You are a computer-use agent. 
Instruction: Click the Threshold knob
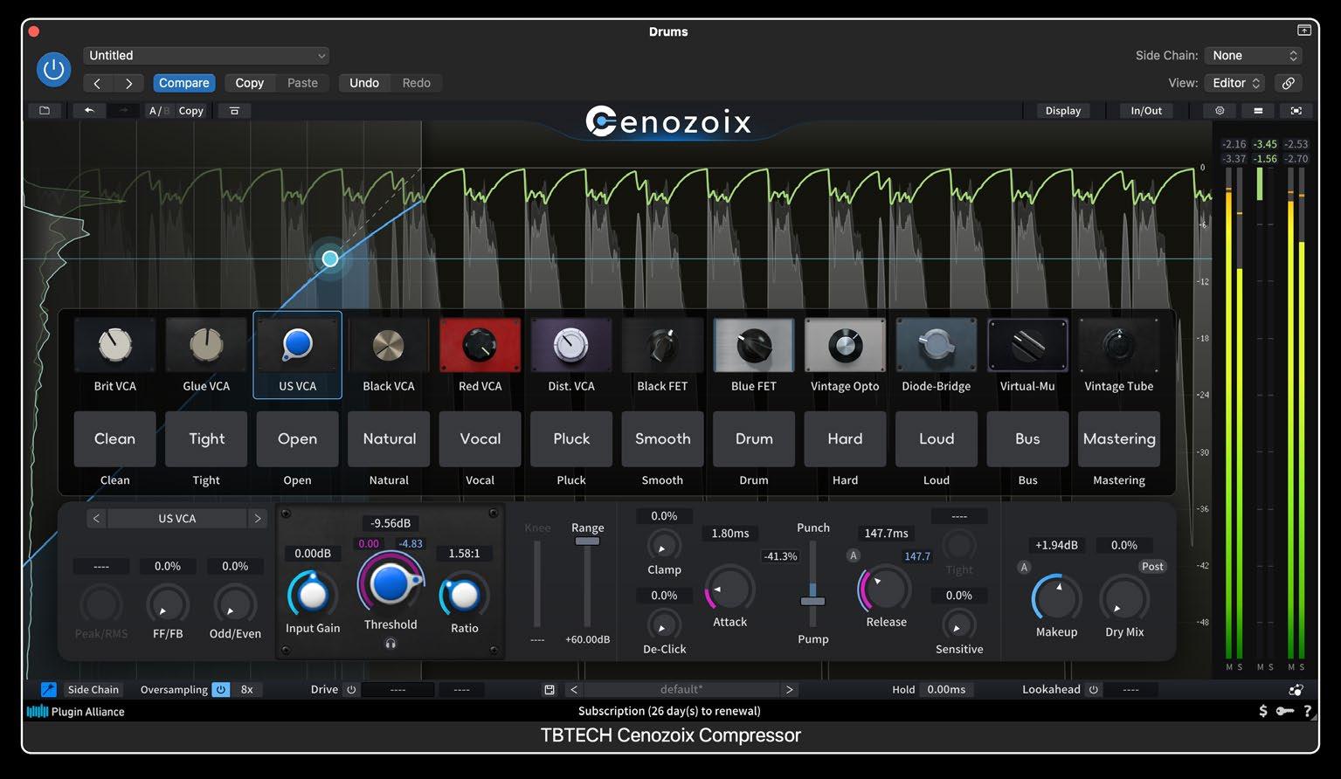pyautogui.click(x=390, y=584)
